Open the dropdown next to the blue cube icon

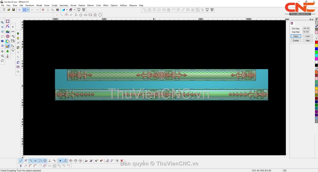pos(67,10)
